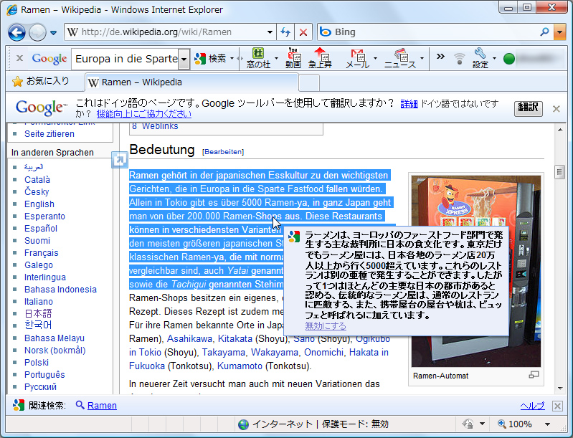The height and width of the screenshot is (438, 573).
Task: Click the Stop loading red X icon
Action: click(x=303, y=32)
